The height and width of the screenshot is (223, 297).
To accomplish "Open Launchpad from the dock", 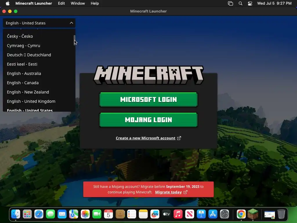I will 27,214.
